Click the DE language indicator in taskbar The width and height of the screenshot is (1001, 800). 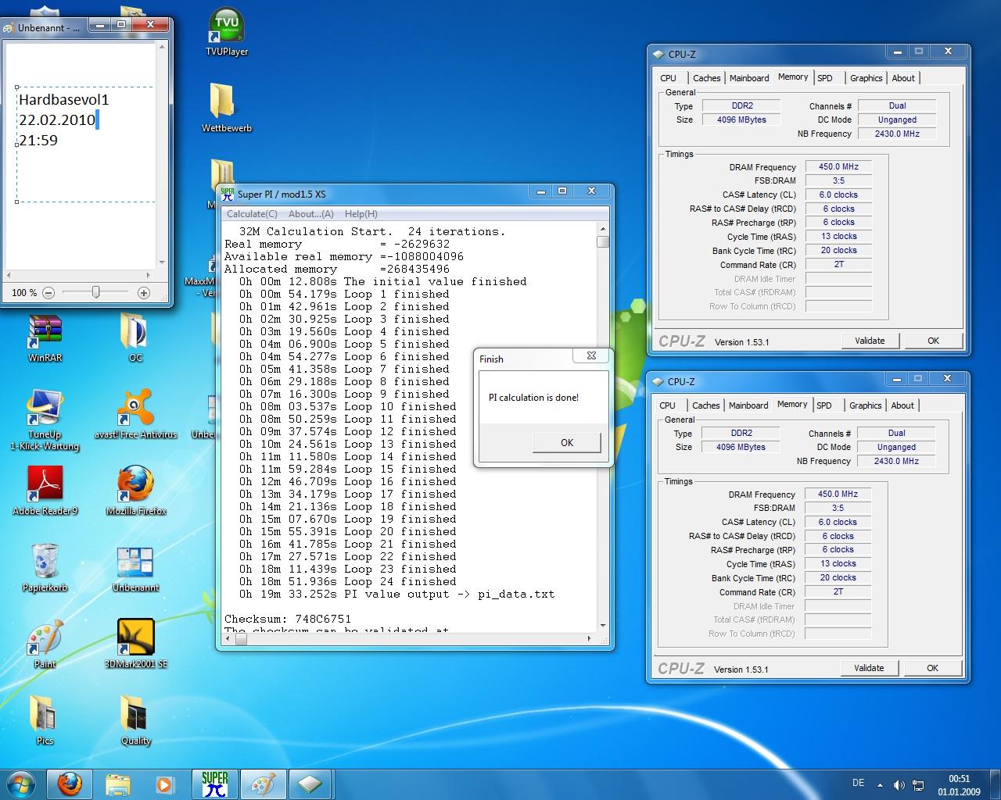858,783
